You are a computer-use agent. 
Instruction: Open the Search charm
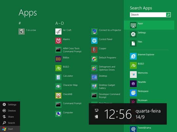pyautogui.click(x=10, y=123)
